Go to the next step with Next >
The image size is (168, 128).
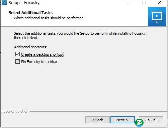point(122,120)
